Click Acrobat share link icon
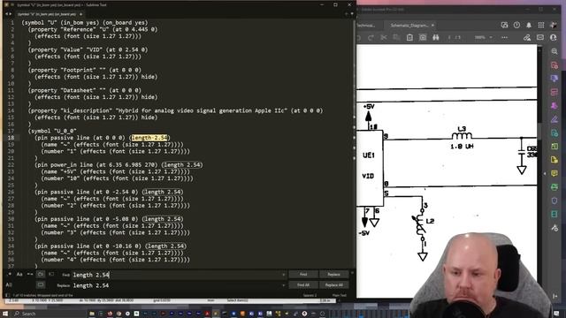 click(x=527, y=37)
